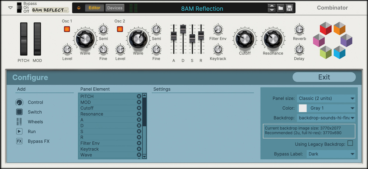Click the Exit button
The height and width of the screenshot is (169, 368).
[324, 77]
